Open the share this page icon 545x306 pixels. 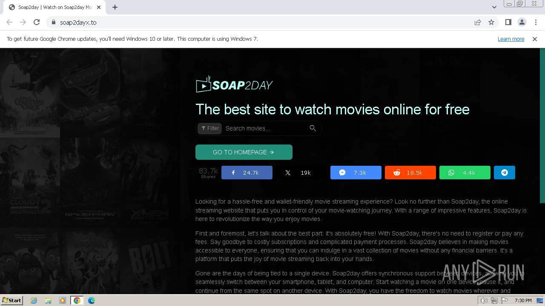pyautogui.click(x=478, y=22)
